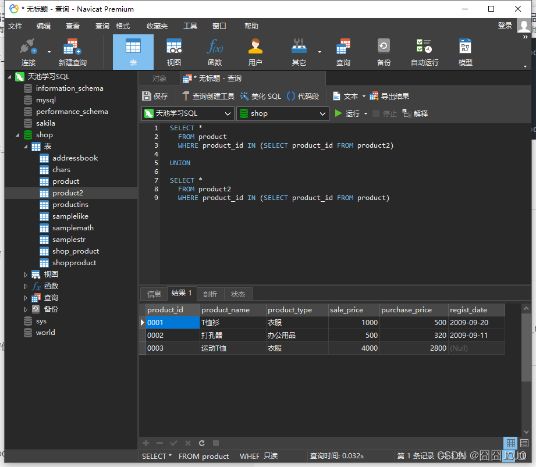Select the product2 table in tree
The height and width of the screenshot is (467, 536).
[68, 193]
